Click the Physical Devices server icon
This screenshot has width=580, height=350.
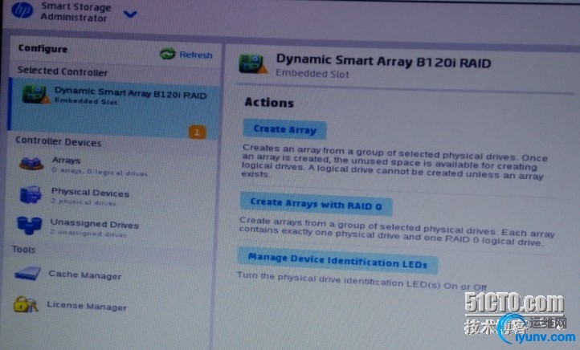coord(31,194)
